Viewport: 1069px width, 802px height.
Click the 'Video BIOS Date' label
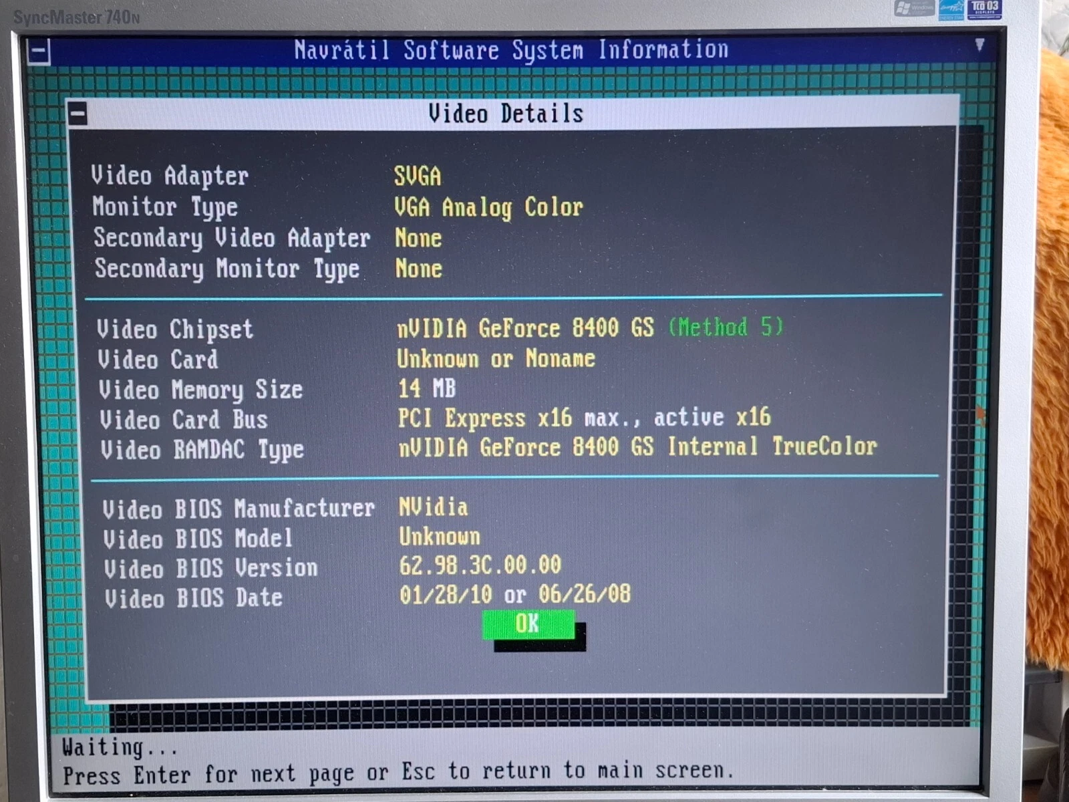click(194, 598)
